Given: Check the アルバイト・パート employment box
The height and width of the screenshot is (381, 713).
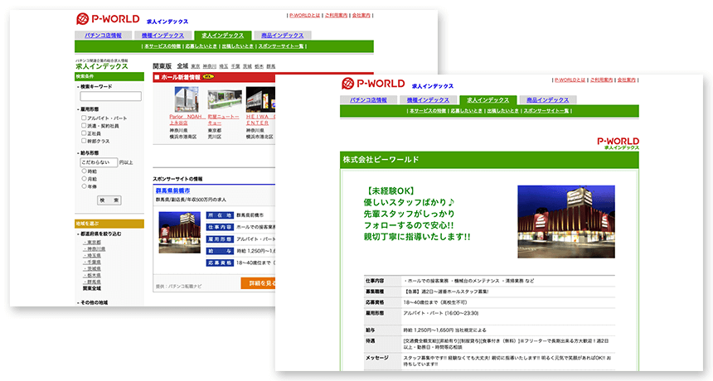Looking at the screenshot, I should (84, 118).
